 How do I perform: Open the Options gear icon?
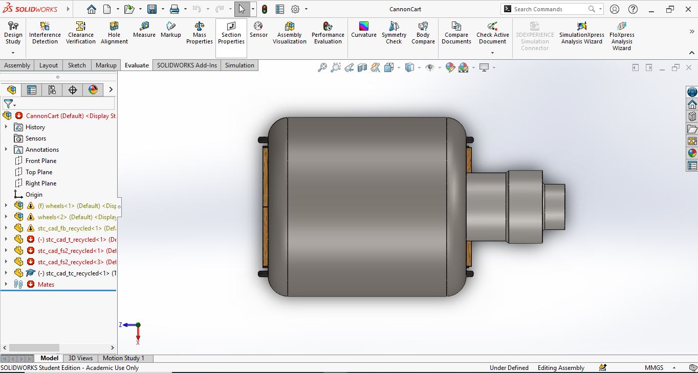pos(295,9)
